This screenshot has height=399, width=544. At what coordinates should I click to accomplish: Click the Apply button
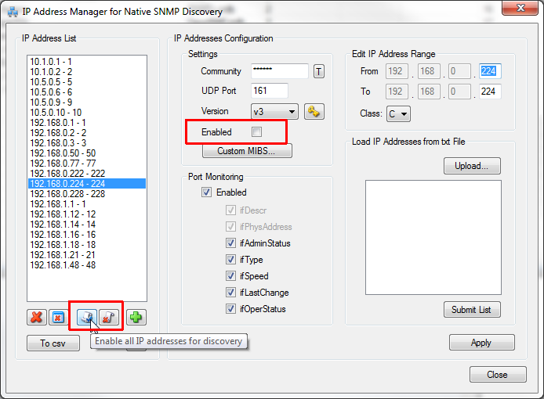481,343
